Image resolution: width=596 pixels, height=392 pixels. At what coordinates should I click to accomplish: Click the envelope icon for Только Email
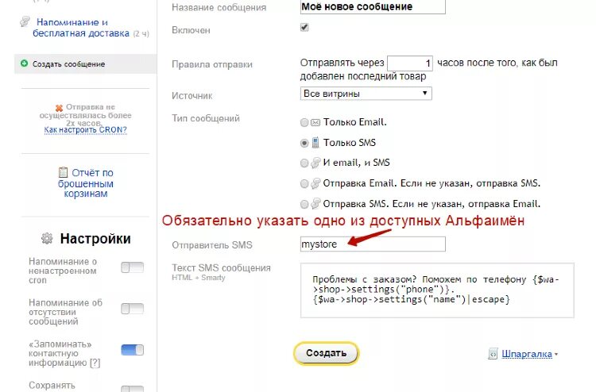(x=315, y=122)
